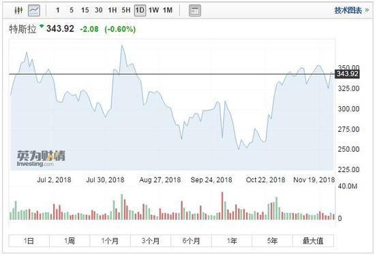This screenshot has width=375, height=255.
Task: Click the 343.92 current price marker
Action: point(347,74)
